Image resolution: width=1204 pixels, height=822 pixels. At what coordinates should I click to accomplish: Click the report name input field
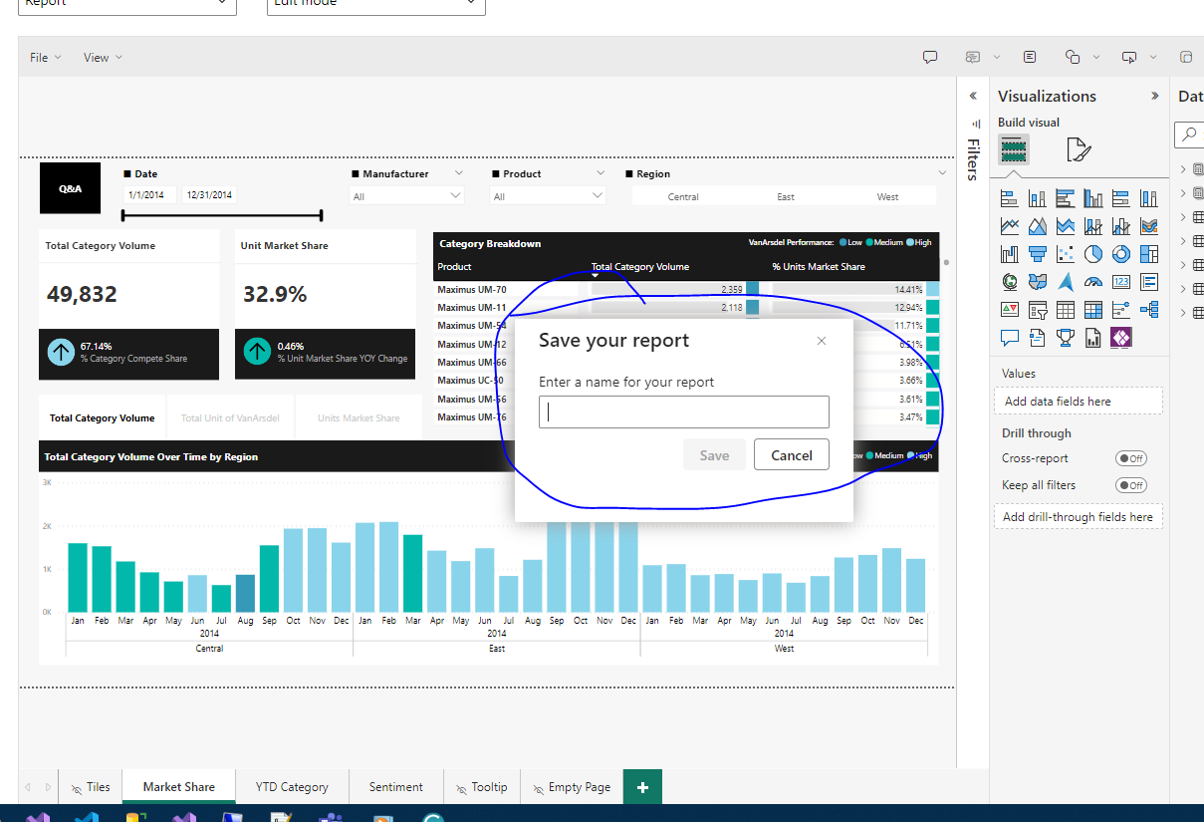683,411
